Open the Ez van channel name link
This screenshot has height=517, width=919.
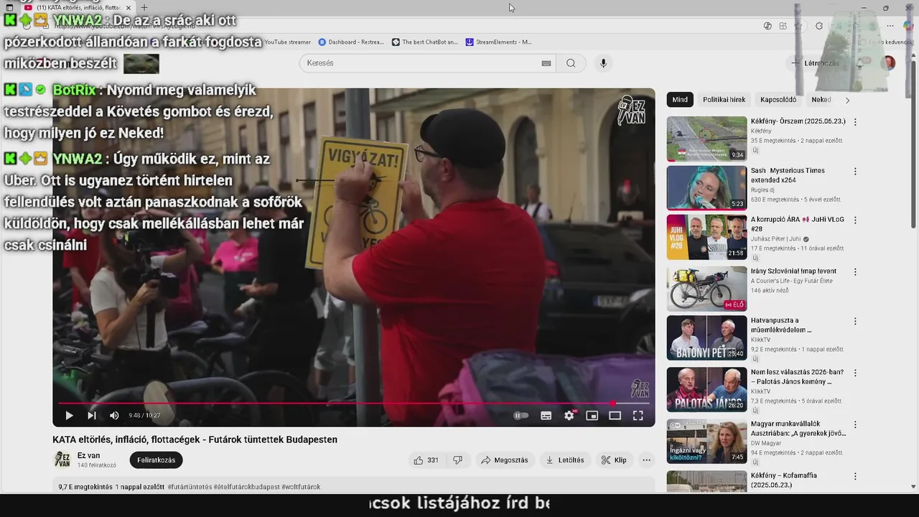(x=88, y=455)
